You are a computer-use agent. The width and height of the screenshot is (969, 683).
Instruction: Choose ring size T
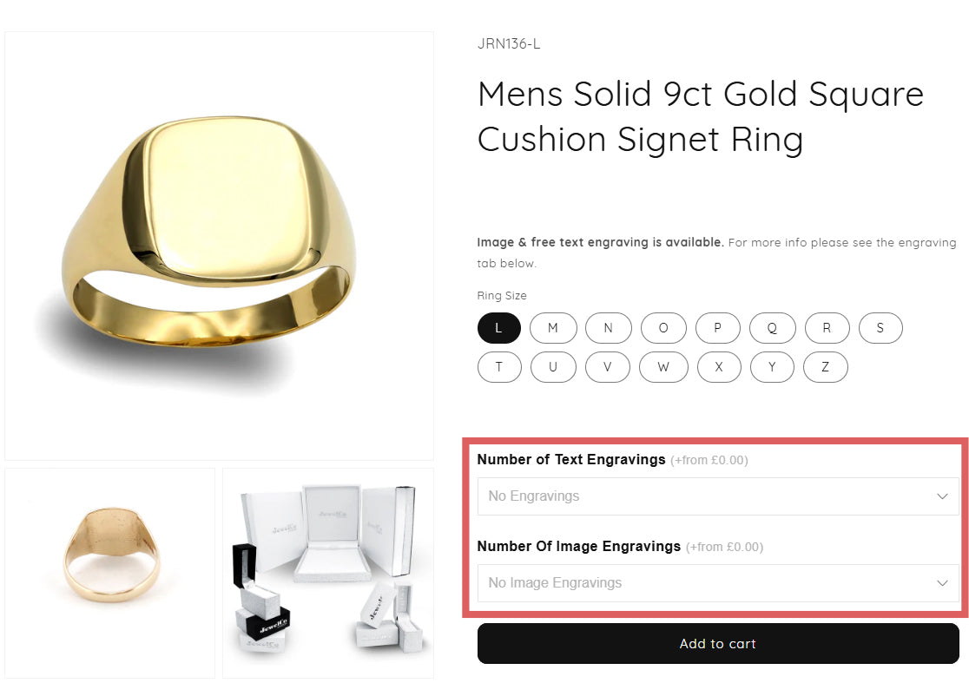click(x=498, y=366)
